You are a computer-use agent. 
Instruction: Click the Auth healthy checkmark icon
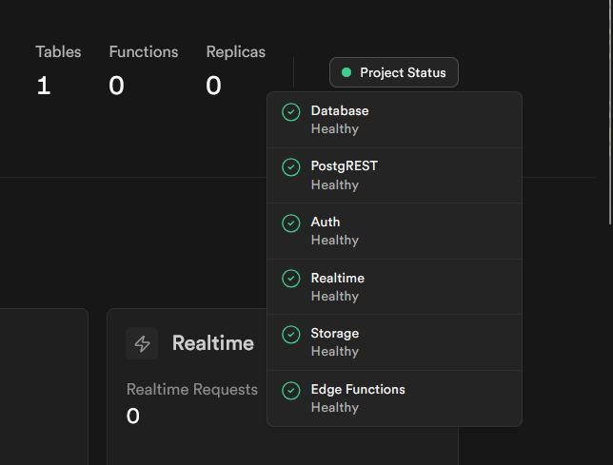[x=291, y=223]
